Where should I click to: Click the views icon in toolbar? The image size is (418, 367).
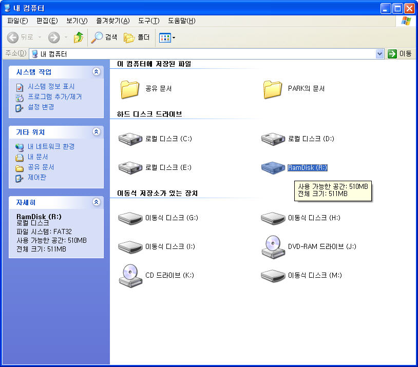(165, 38)
